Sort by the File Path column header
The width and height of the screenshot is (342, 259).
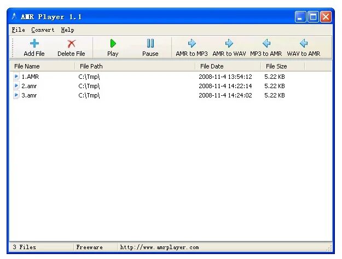pyautogui.click(x=135, y=66)
